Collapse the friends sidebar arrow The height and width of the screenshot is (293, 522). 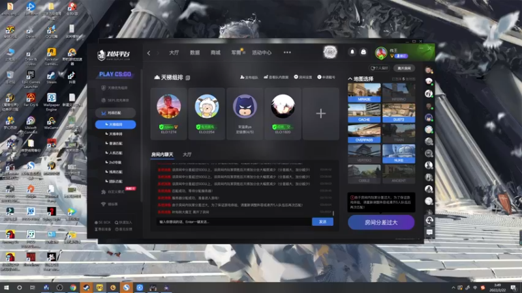coord(422,149)
